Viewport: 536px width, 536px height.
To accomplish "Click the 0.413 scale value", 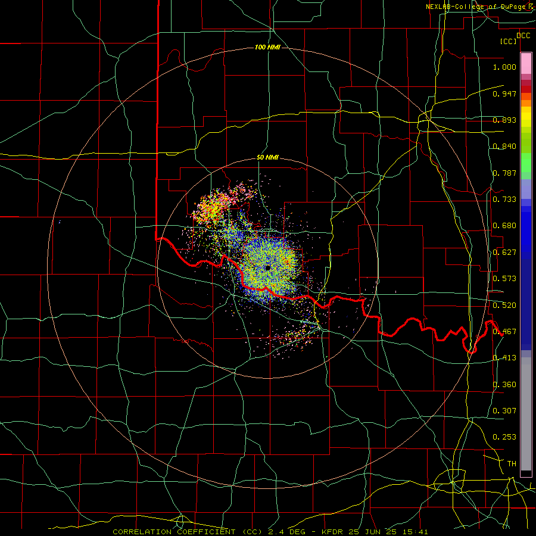I will pos(504,358).
